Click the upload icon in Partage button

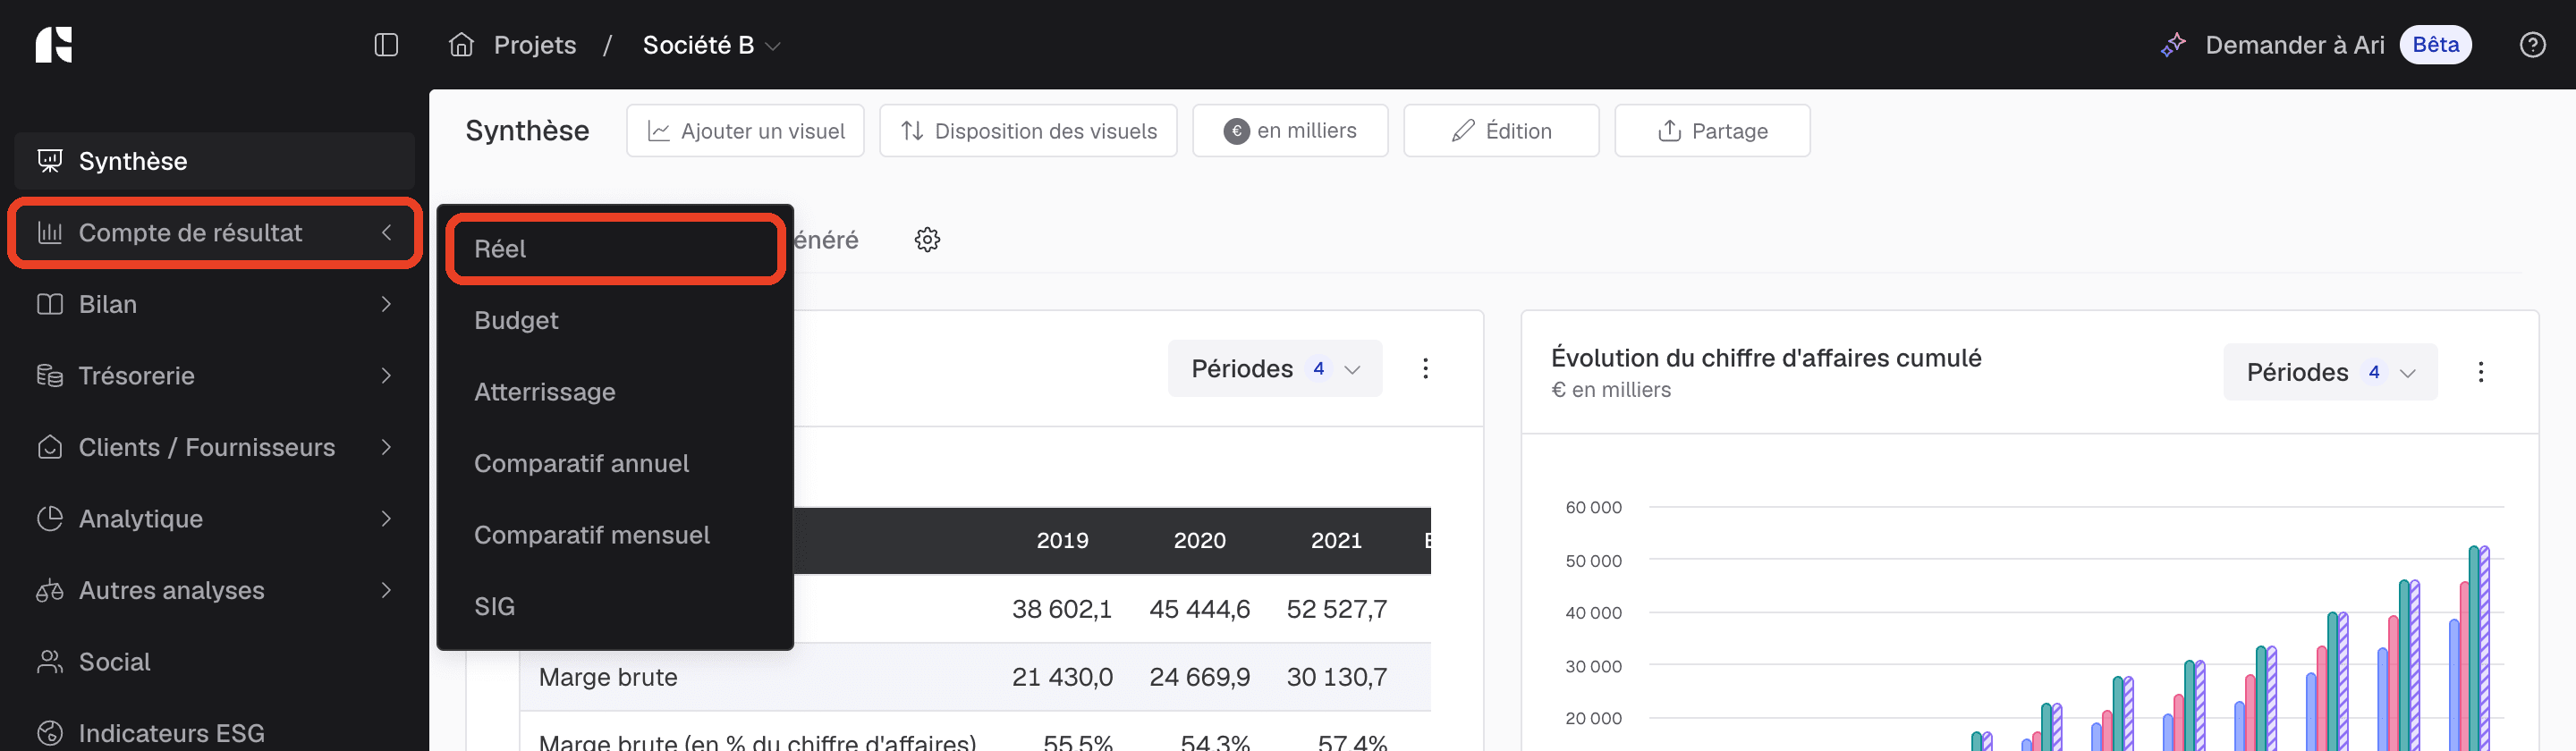(1669, 131)
